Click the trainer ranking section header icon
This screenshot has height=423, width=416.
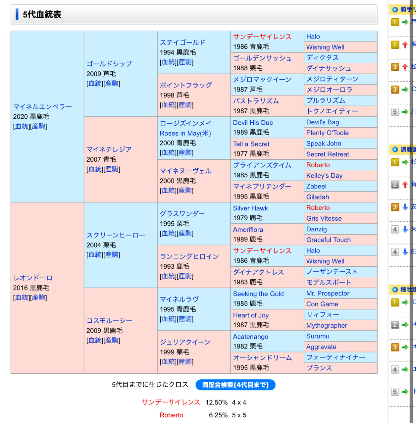(x=395, y=149)
